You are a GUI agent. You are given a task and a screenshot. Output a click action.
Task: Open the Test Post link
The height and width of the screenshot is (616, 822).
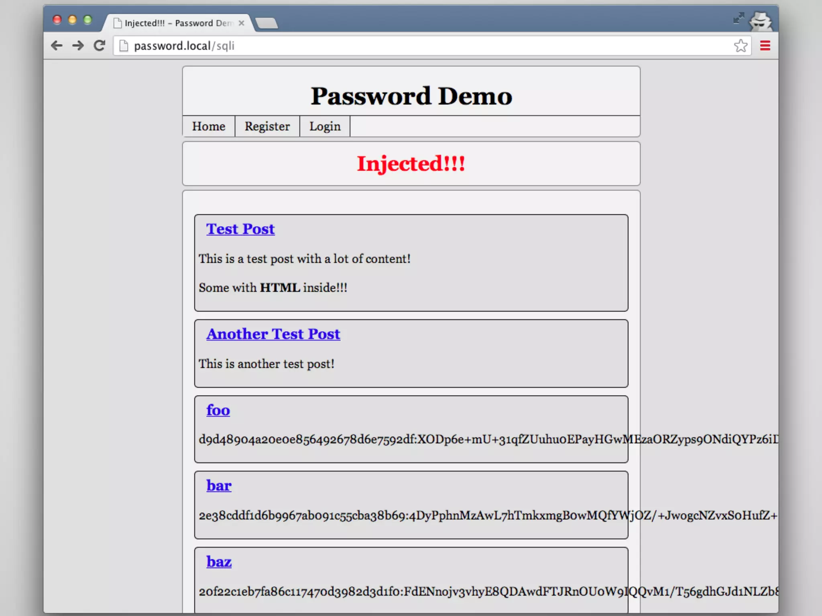[x=240, y=229]
